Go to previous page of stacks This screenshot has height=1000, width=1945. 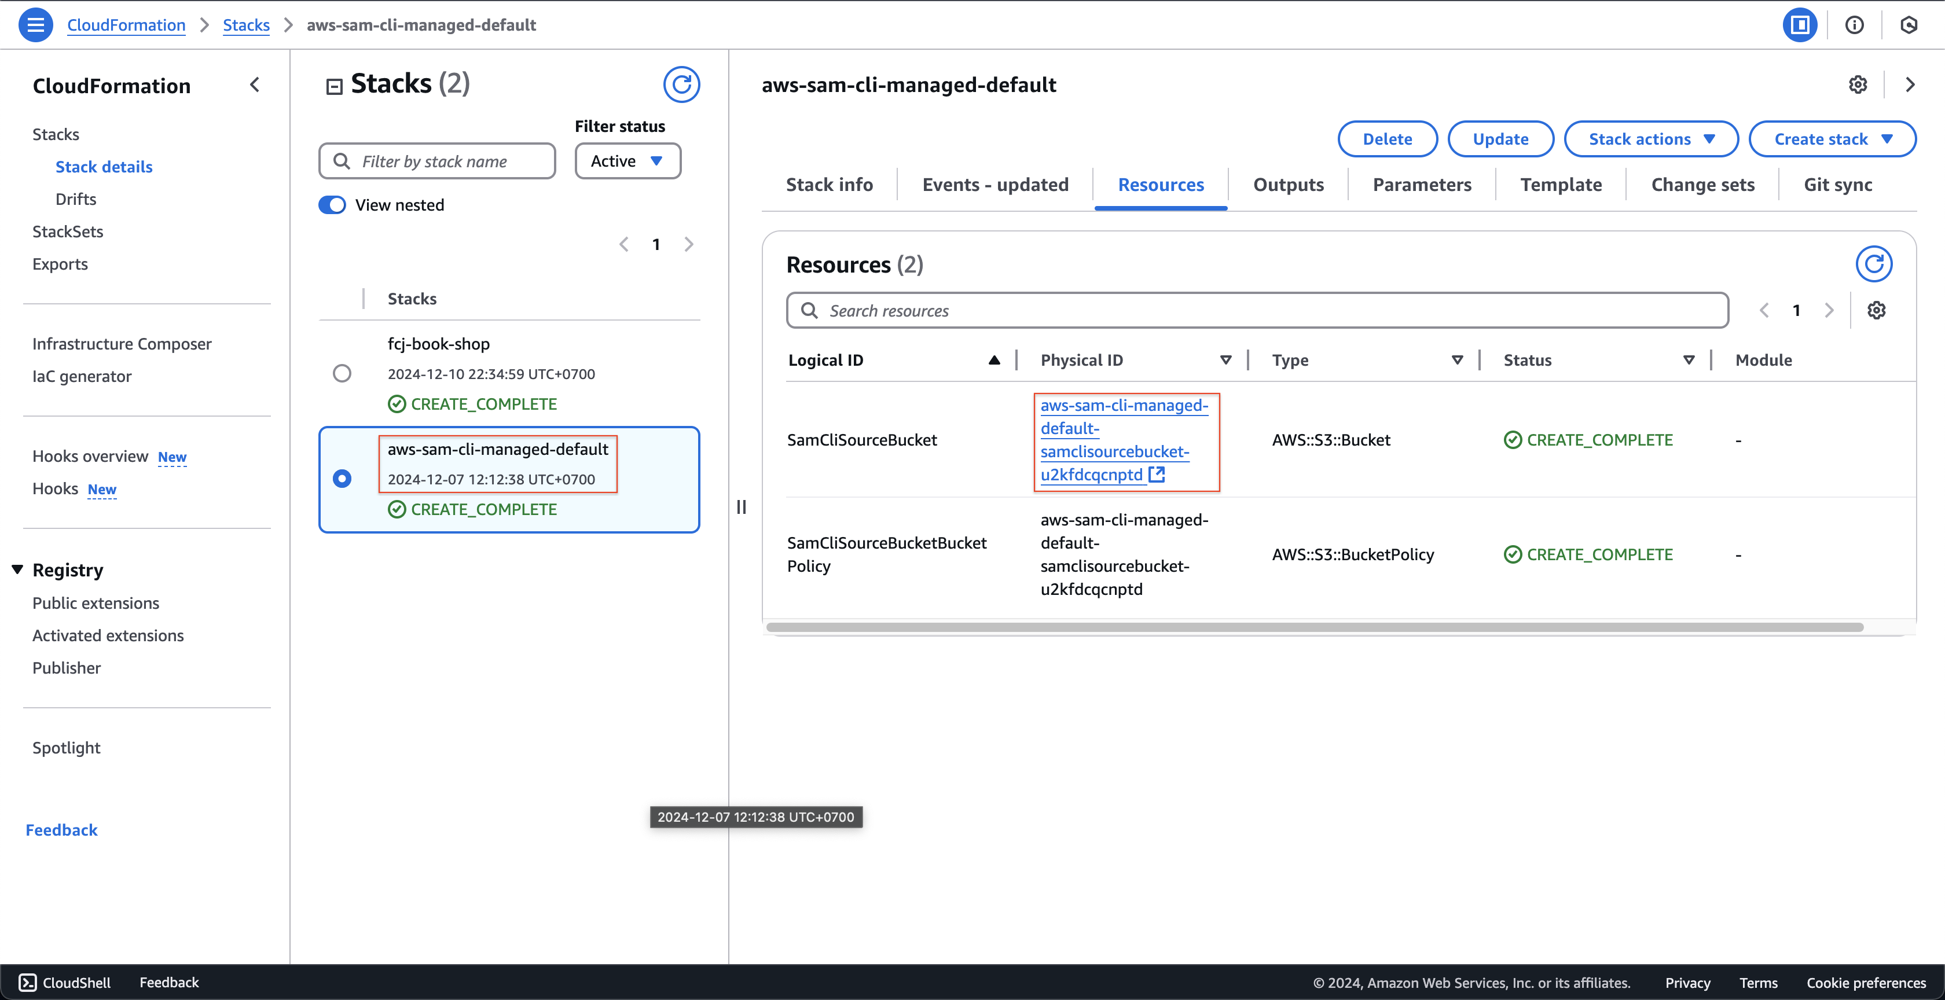623,245
